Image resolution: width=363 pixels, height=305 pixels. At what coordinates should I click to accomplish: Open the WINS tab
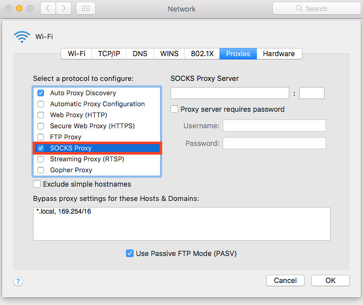(x=169, y=54)
